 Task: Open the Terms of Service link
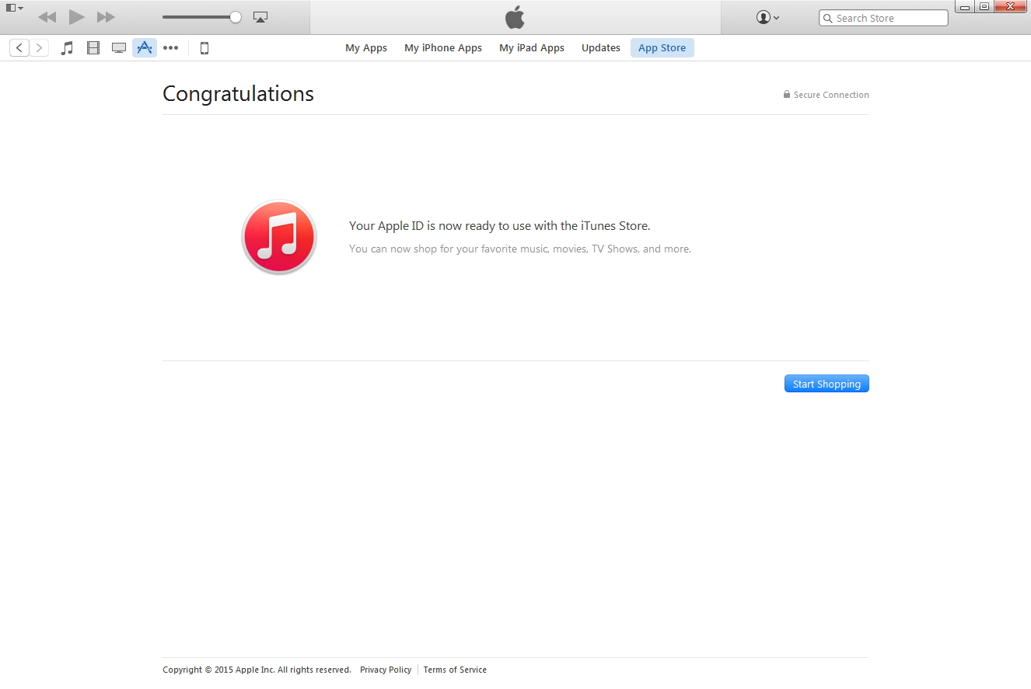tap(455, 670)
